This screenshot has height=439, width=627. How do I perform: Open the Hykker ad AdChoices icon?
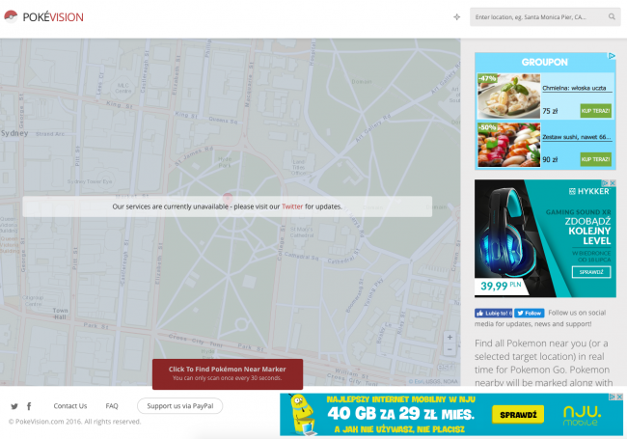(x=605, y=182)
